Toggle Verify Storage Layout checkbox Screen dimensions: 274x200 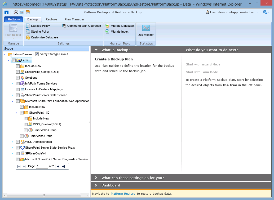point(37,54)
